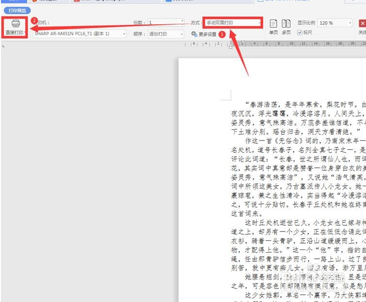Click the red close preview button
Screen dimensions: 366x302
pos(362,23)
